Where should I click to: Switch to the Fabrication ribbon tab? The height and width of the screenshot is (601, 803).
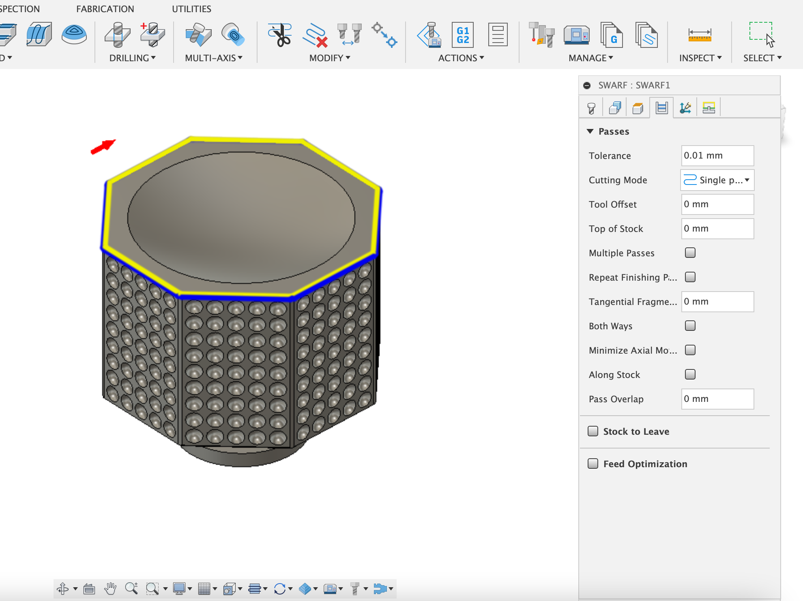105,9
